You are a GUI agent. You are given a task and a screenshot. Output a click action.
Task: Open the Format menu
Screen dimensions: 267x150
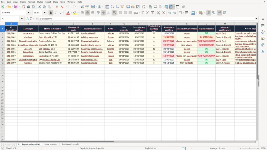[31, 2]
